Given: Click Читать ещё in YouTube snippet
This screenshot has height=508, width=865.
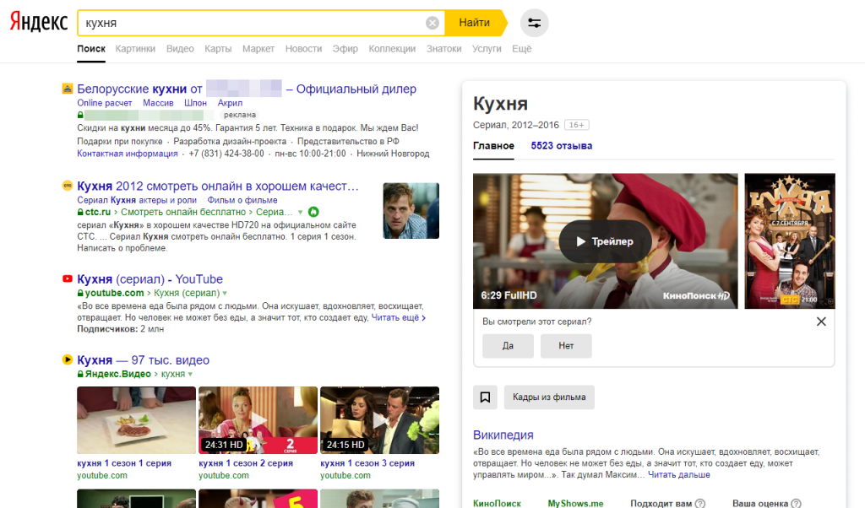Looking at the screenshot, I should pyautogui.click(x=399, y=317).
